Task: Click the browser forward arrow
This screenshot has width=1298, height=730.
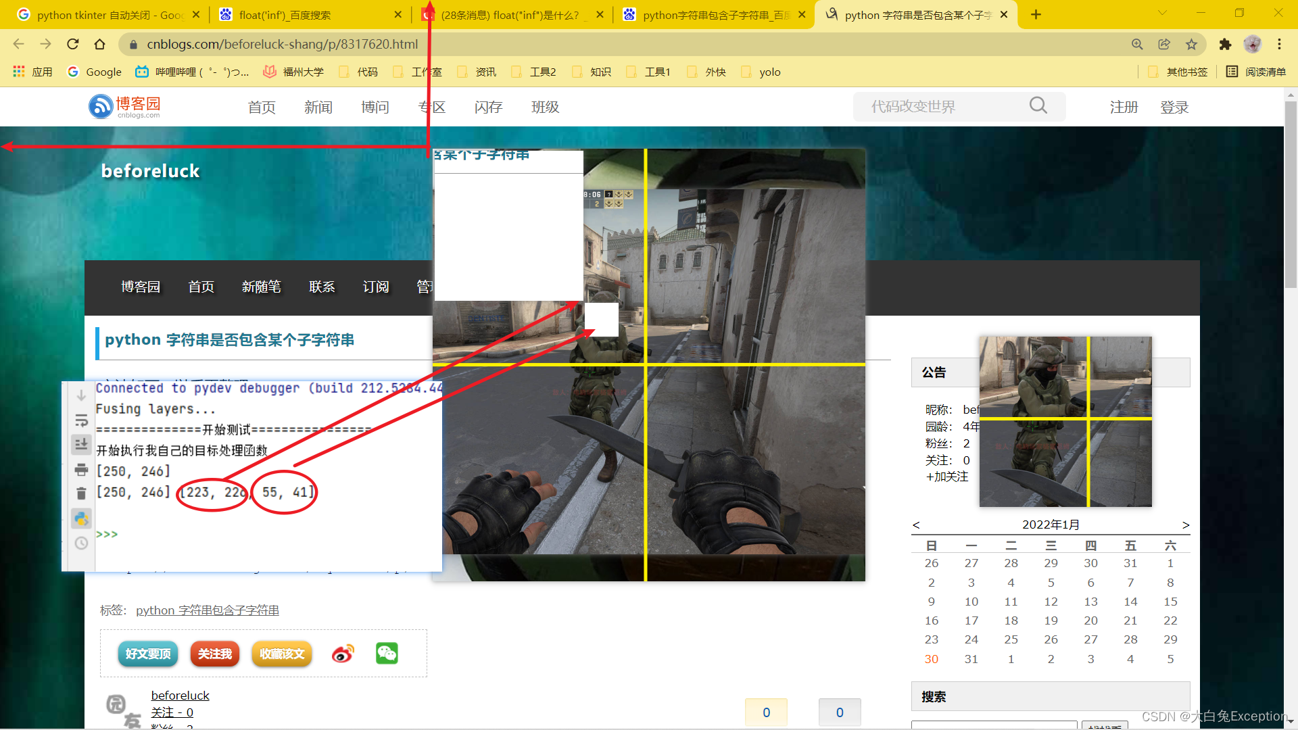Action: tap(45, 44)
